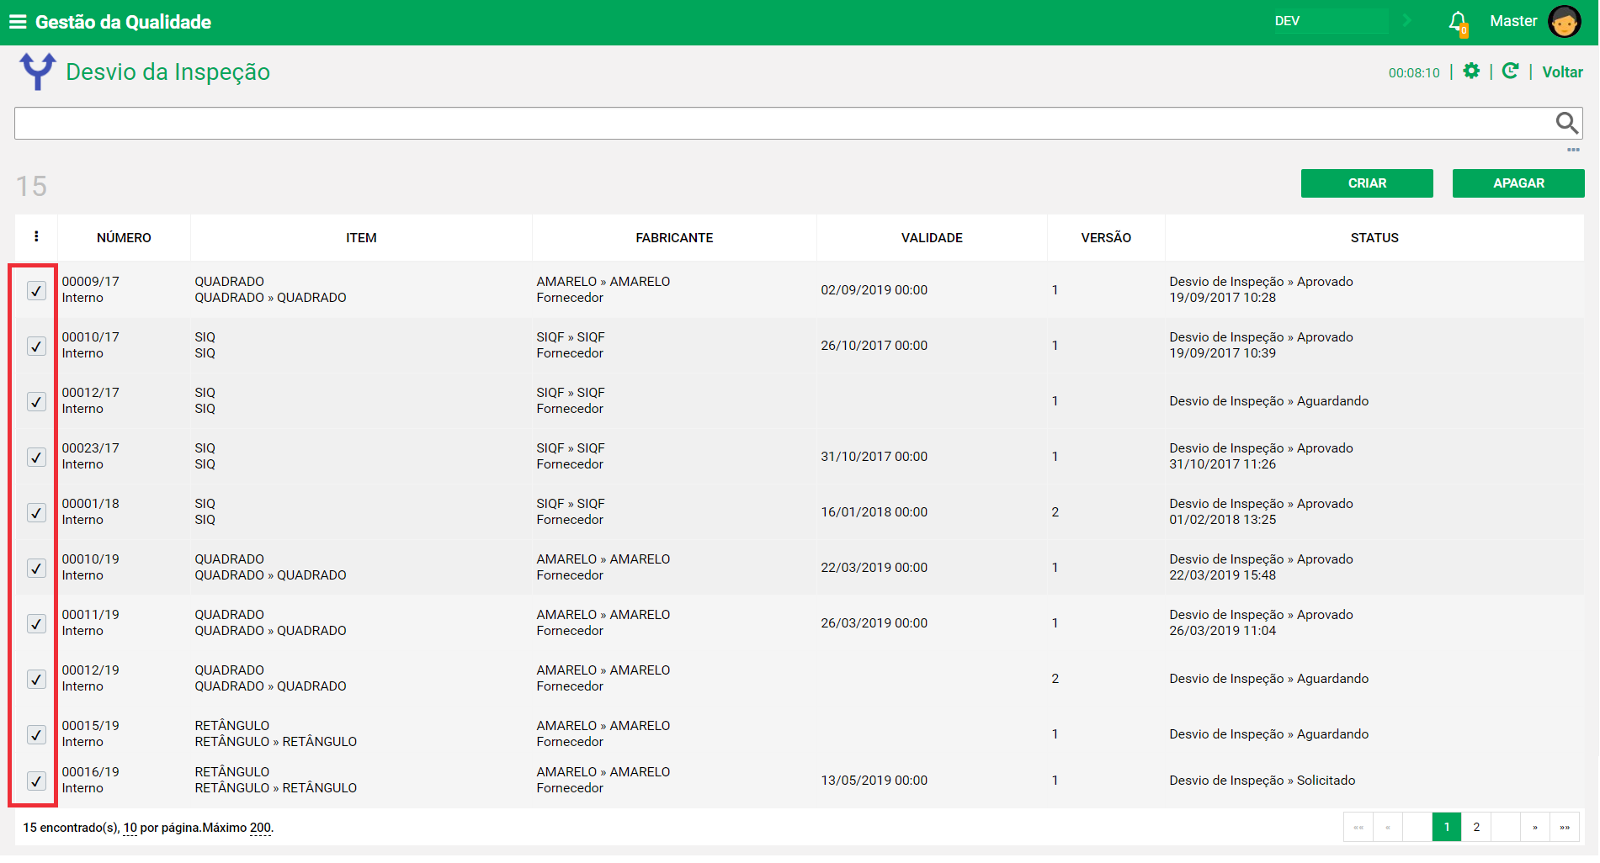This screenshot has height=863, width=1600.
Task: Uncheck the checkbox for row 00009/17
Action: point(36,290)
